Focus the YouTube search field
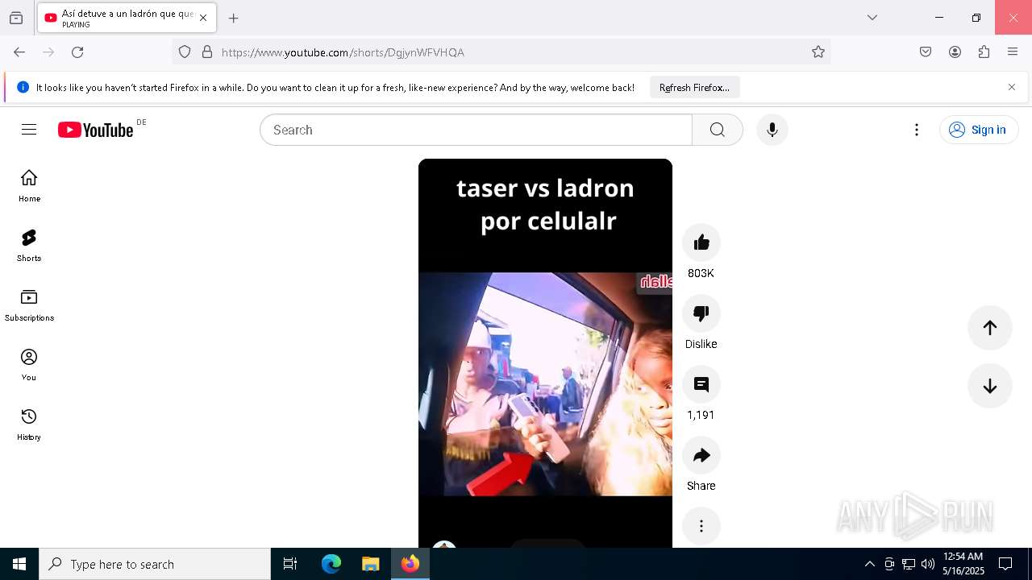This screenshot has height=580, width=1032. click(476, 130)
